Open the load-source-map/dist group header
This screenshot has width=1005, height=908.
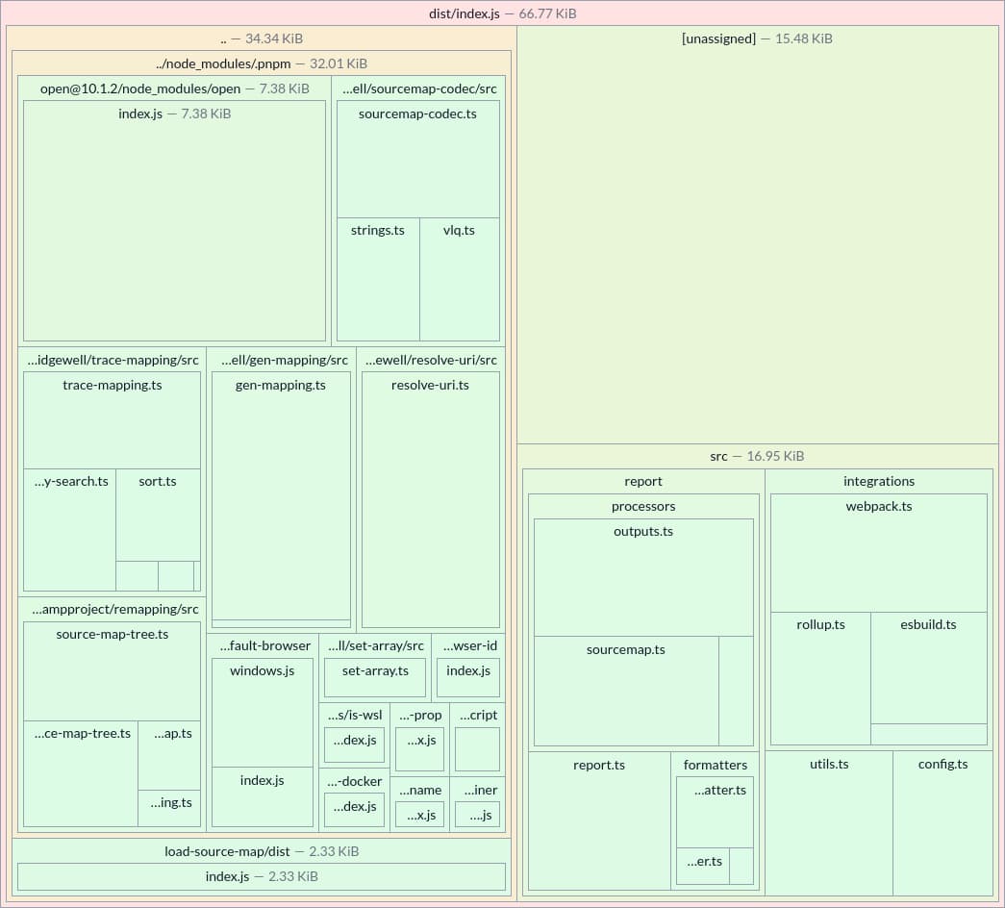click(x=261, y=851)
